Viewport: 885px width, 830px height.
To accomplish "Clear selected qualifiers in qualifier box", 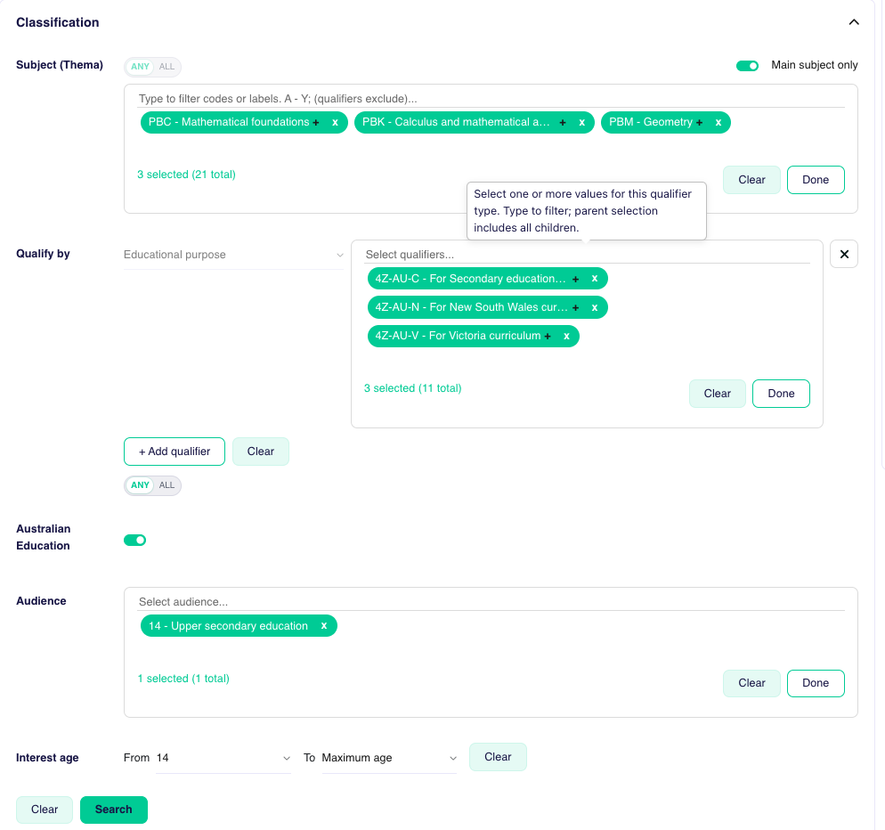I will click(717, 394).
